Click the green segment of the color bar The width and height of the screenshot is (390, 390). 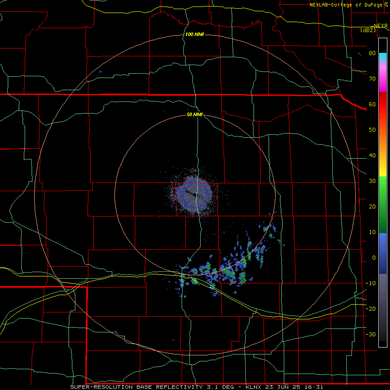(x=383, y=205)
